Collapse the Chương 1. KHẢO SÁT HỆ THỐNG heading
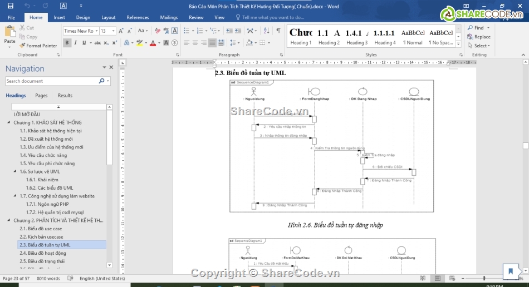The height and width of the screenshot is (287, 529). (9, 122)
